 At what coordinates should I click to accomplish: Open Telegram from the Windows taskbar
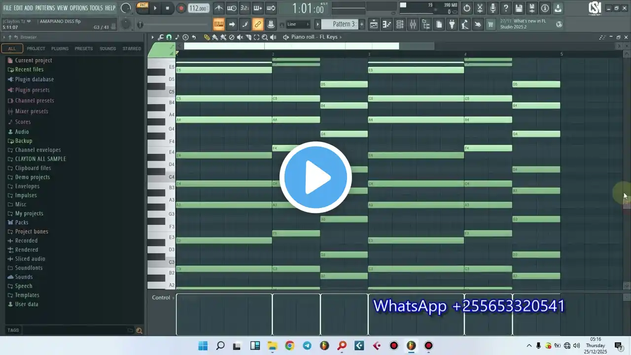[307, 346]
